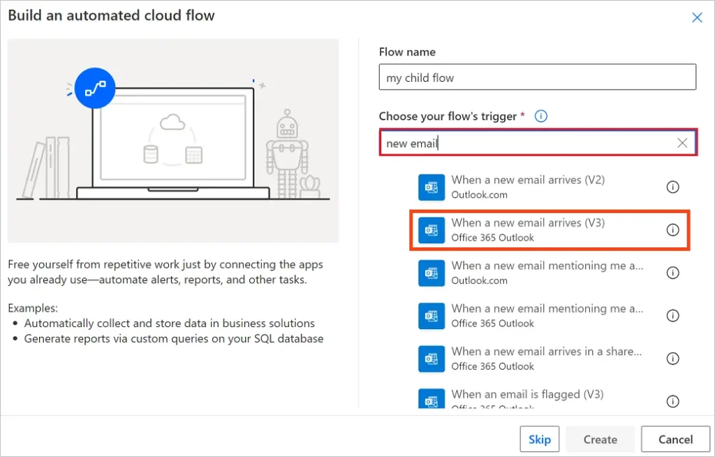Select When a new email arrives (V2)
The height and width of the screenshot is (457, 715).
(528, 187)
